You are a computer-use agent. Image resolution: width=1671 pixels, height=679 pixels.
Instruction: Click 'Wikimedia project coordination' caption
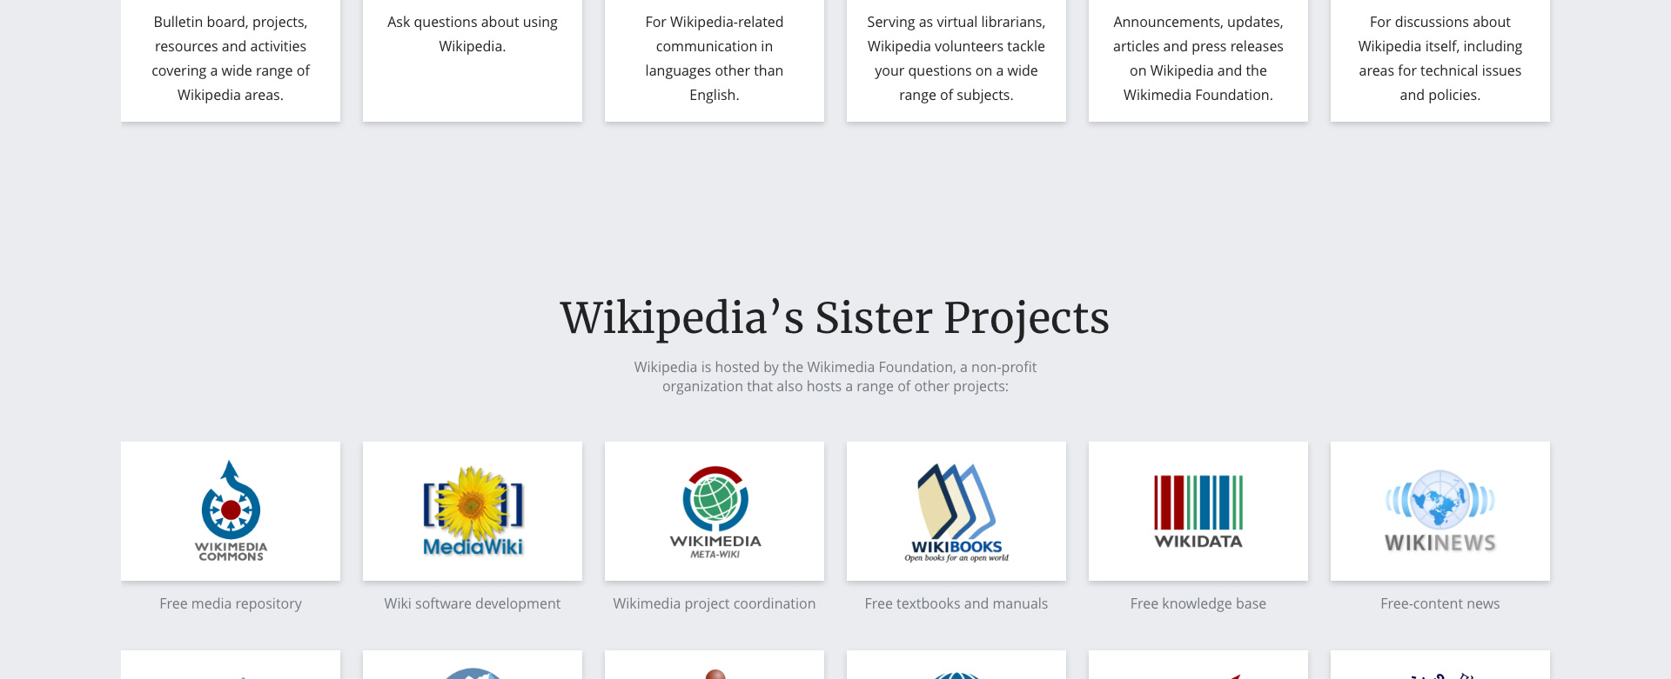tap(715, 603)
